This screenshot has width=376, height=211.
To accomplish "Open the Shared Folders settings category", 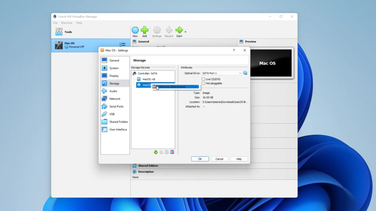I will coord(115,122).
